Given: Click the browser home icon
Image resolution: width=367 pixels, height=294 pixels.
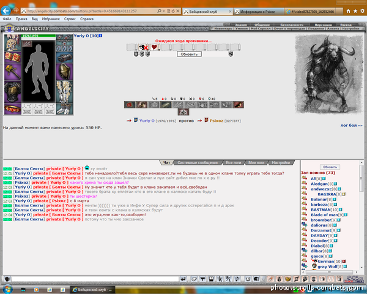Looking at the screenshot, I should pyautogui.click(x=348, y=11).
